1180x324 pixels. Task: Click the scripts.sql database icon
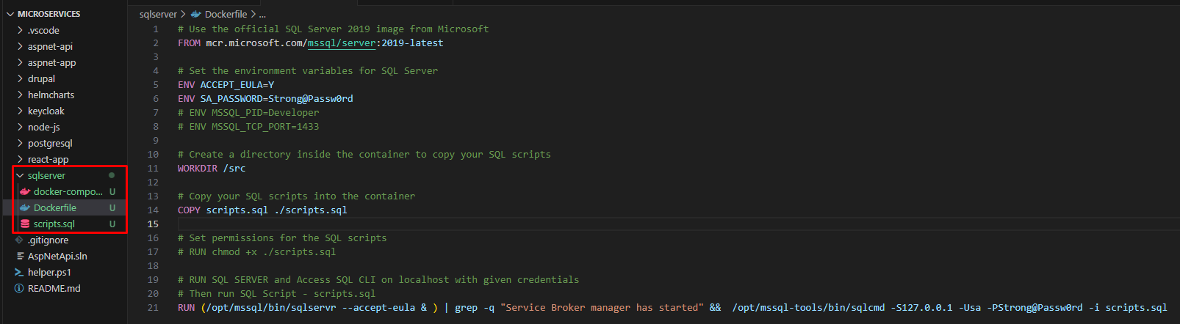(x=25, y=224)
